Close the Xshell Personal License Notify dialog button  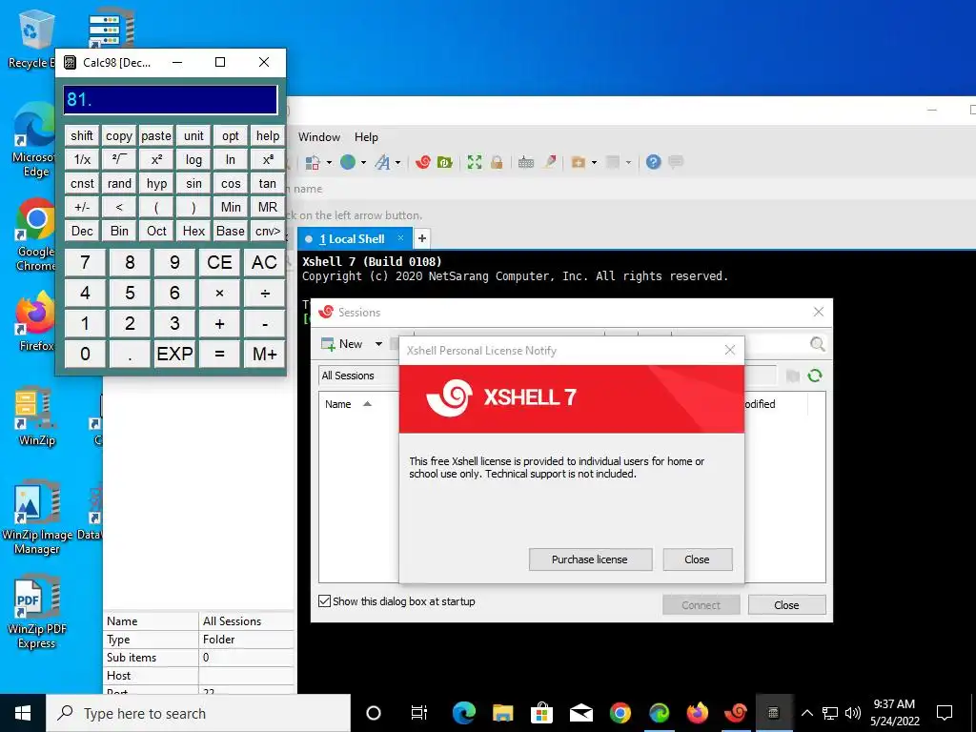coord(697,559)
